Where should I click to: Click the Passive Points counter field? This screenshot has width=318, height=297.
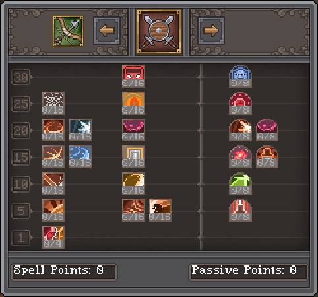click(x=249, y=272)
